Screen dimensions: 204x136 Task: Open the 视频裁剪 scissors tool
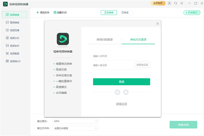[x=13, y=54]
